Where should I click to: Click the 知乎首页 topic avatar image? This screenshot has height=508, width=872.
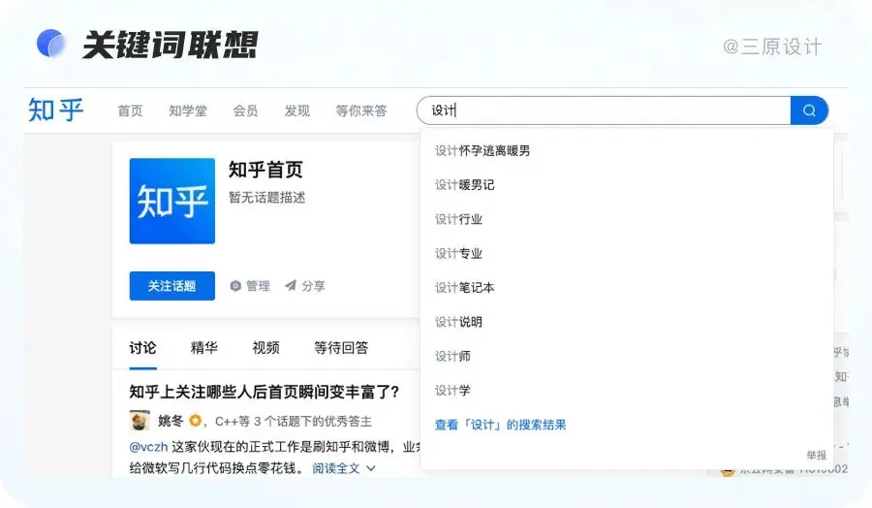172,201
